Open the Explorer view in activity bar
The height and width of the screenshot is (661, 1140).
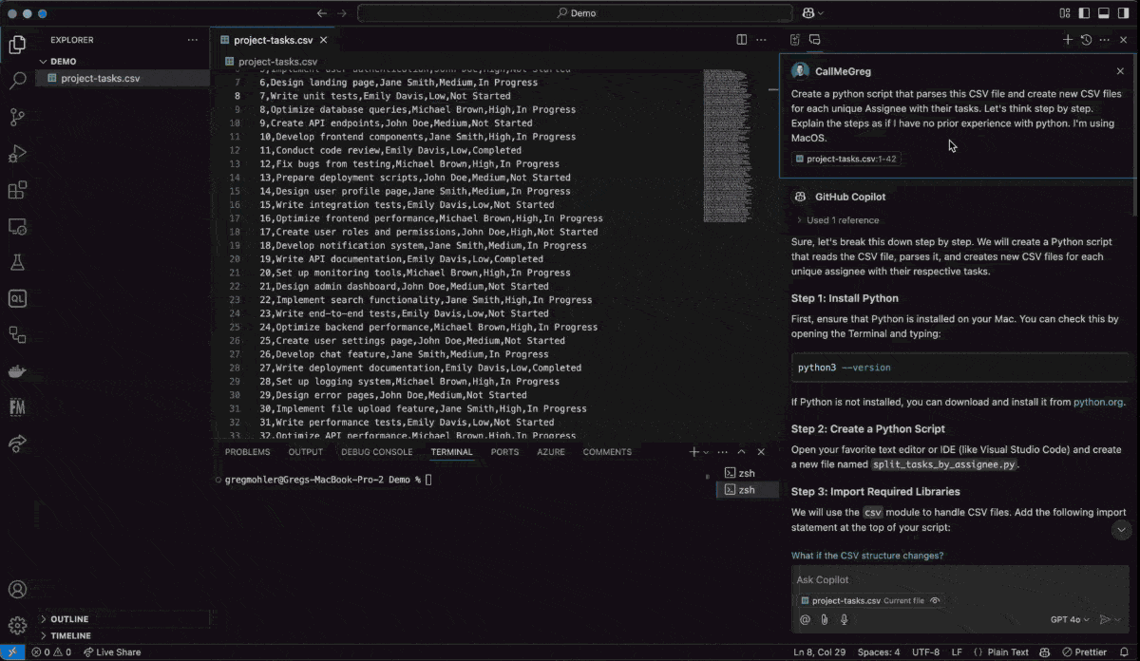tap(17, 44)
